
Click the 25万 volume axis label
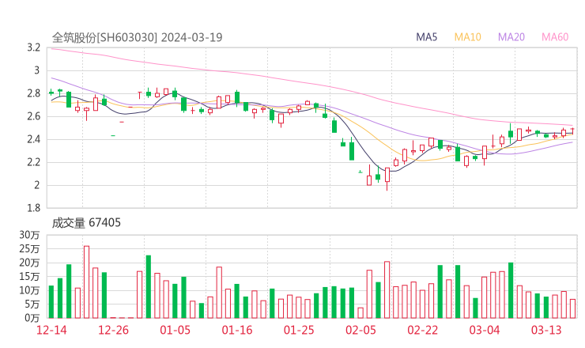click(29, 248)
